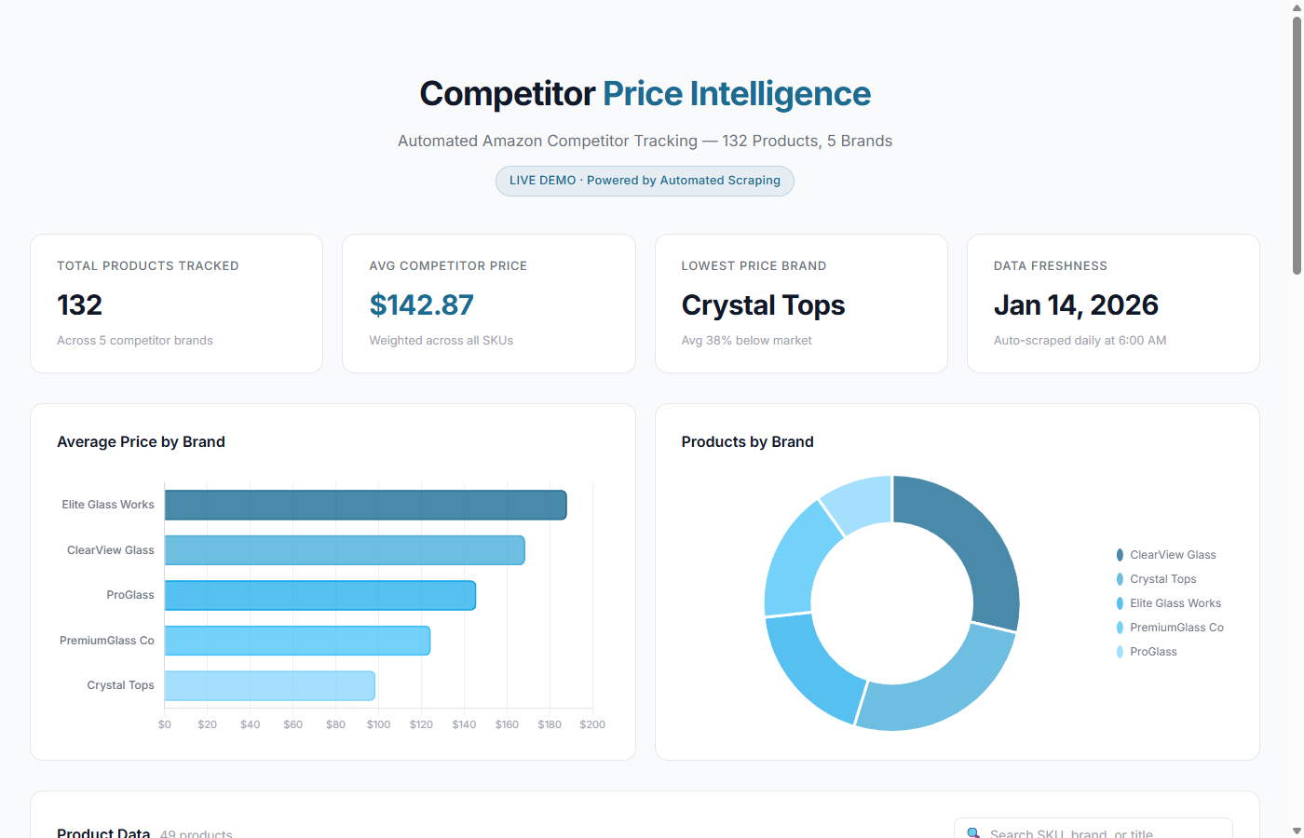The image size is (1304, 838).
Task: Click the Data Freshness card
Action: tap(1113, 303)
